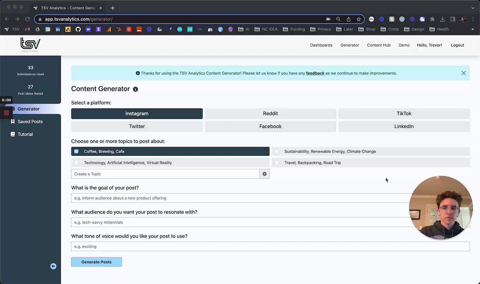Share this page via the share icon

pyautogui.click(x=348, y=19)
